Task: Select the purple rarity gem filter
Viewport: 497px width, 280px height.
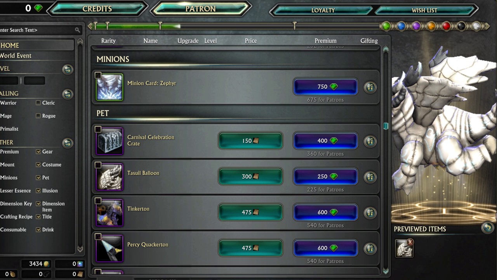Action: 416,26
